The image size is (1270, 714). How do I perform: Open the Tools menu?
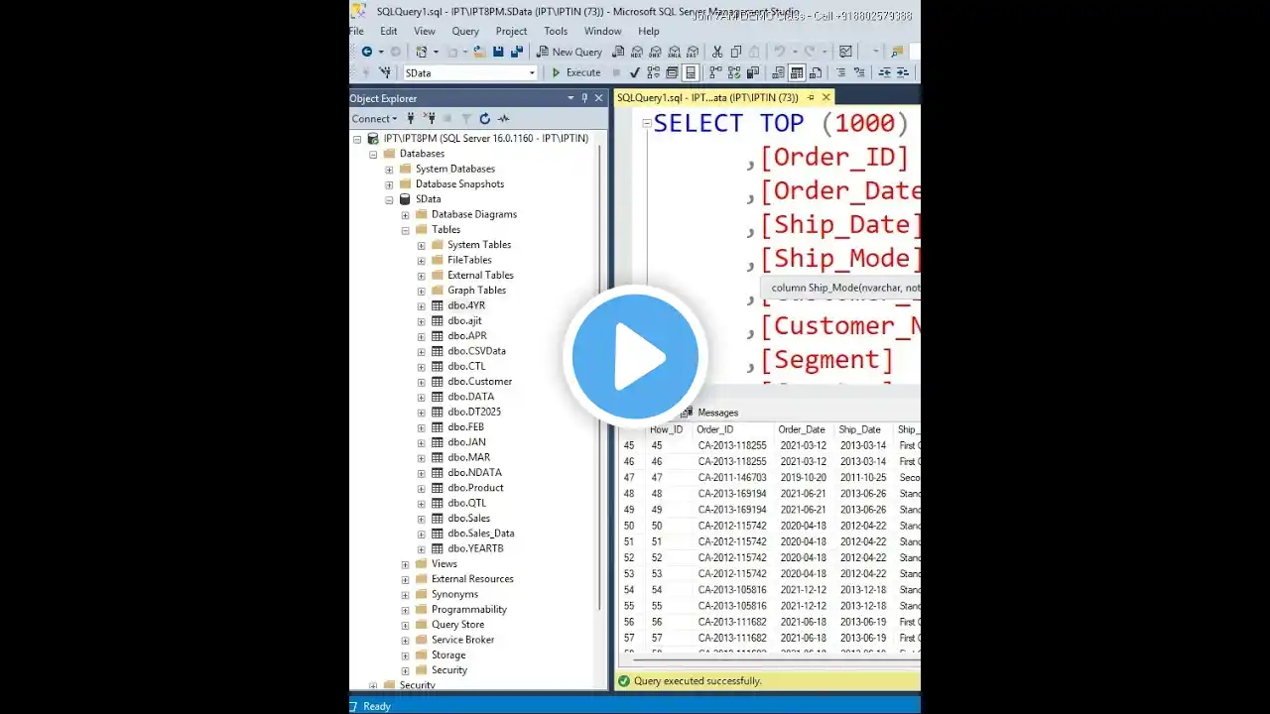pos(557,31)
